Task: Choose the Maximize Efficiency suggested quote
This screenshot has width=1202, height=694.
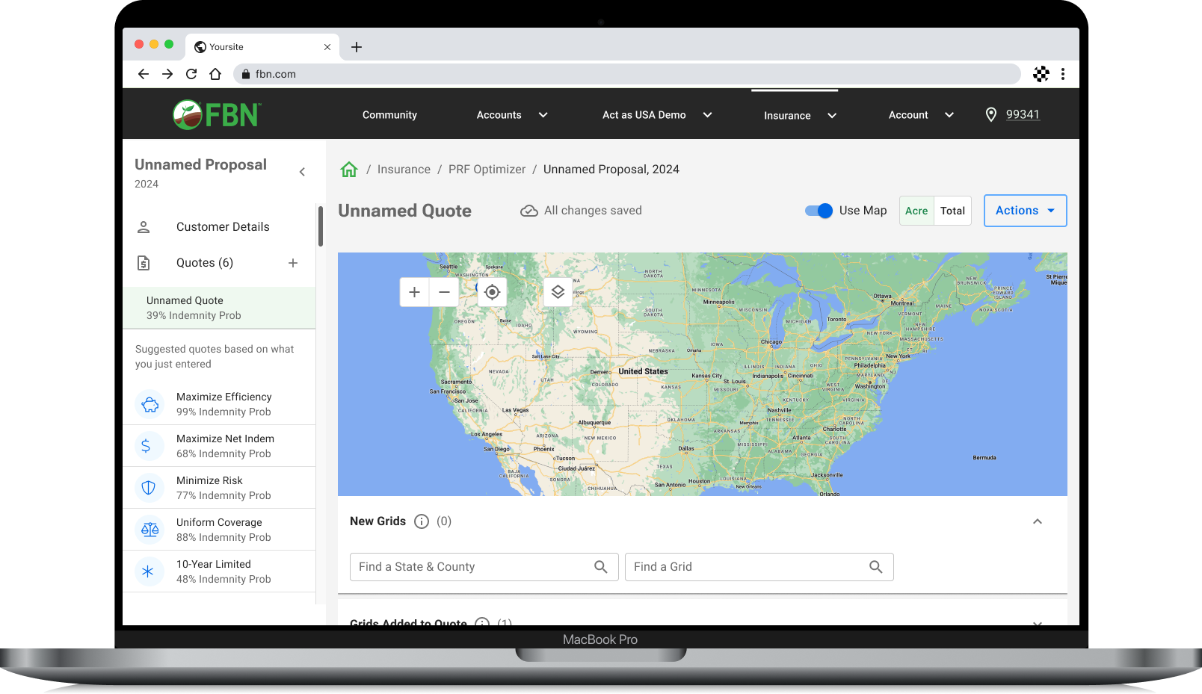Action: (219, 404)
